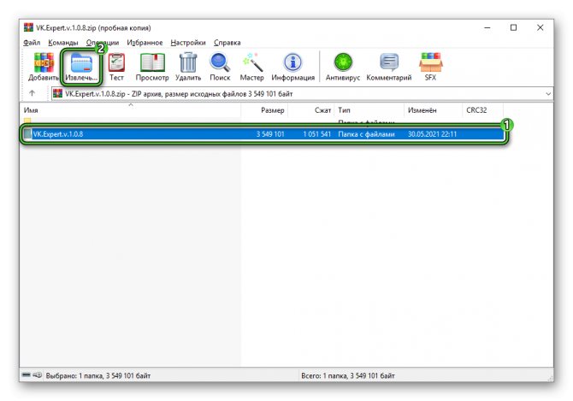573x401 pixels.
Task: Close the WinRAR window
Action: pyautogui.click(x=541, y=27)
